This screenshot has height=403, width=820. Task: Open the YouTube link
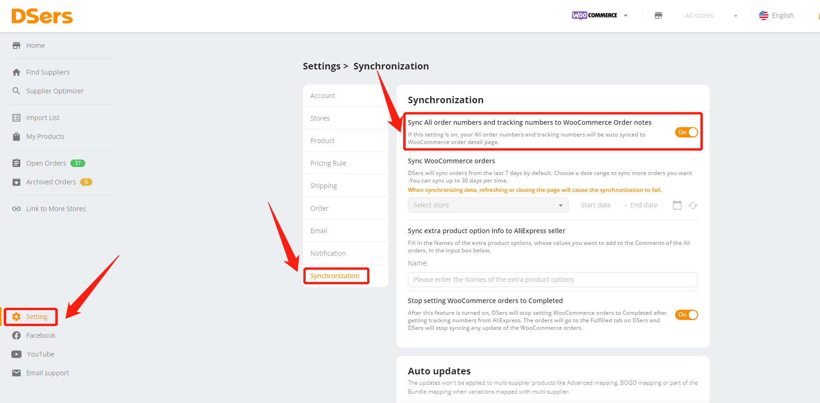pyautogui.click(x=41, y=354)
